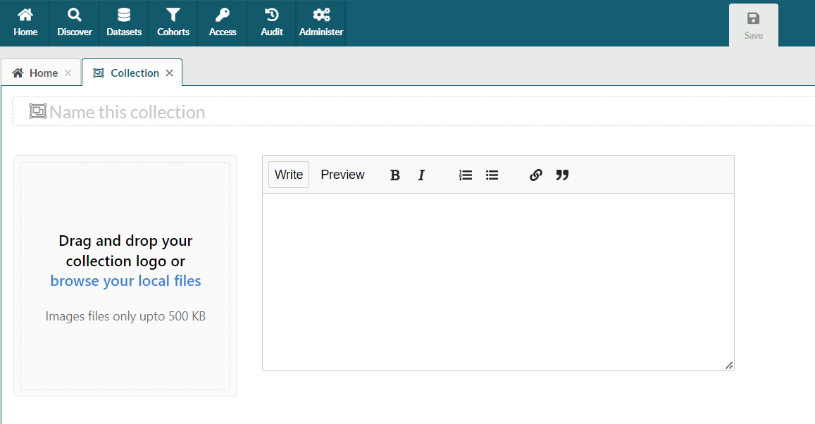Open the Discover search page

pyautogui.click(x=75, y=23)
